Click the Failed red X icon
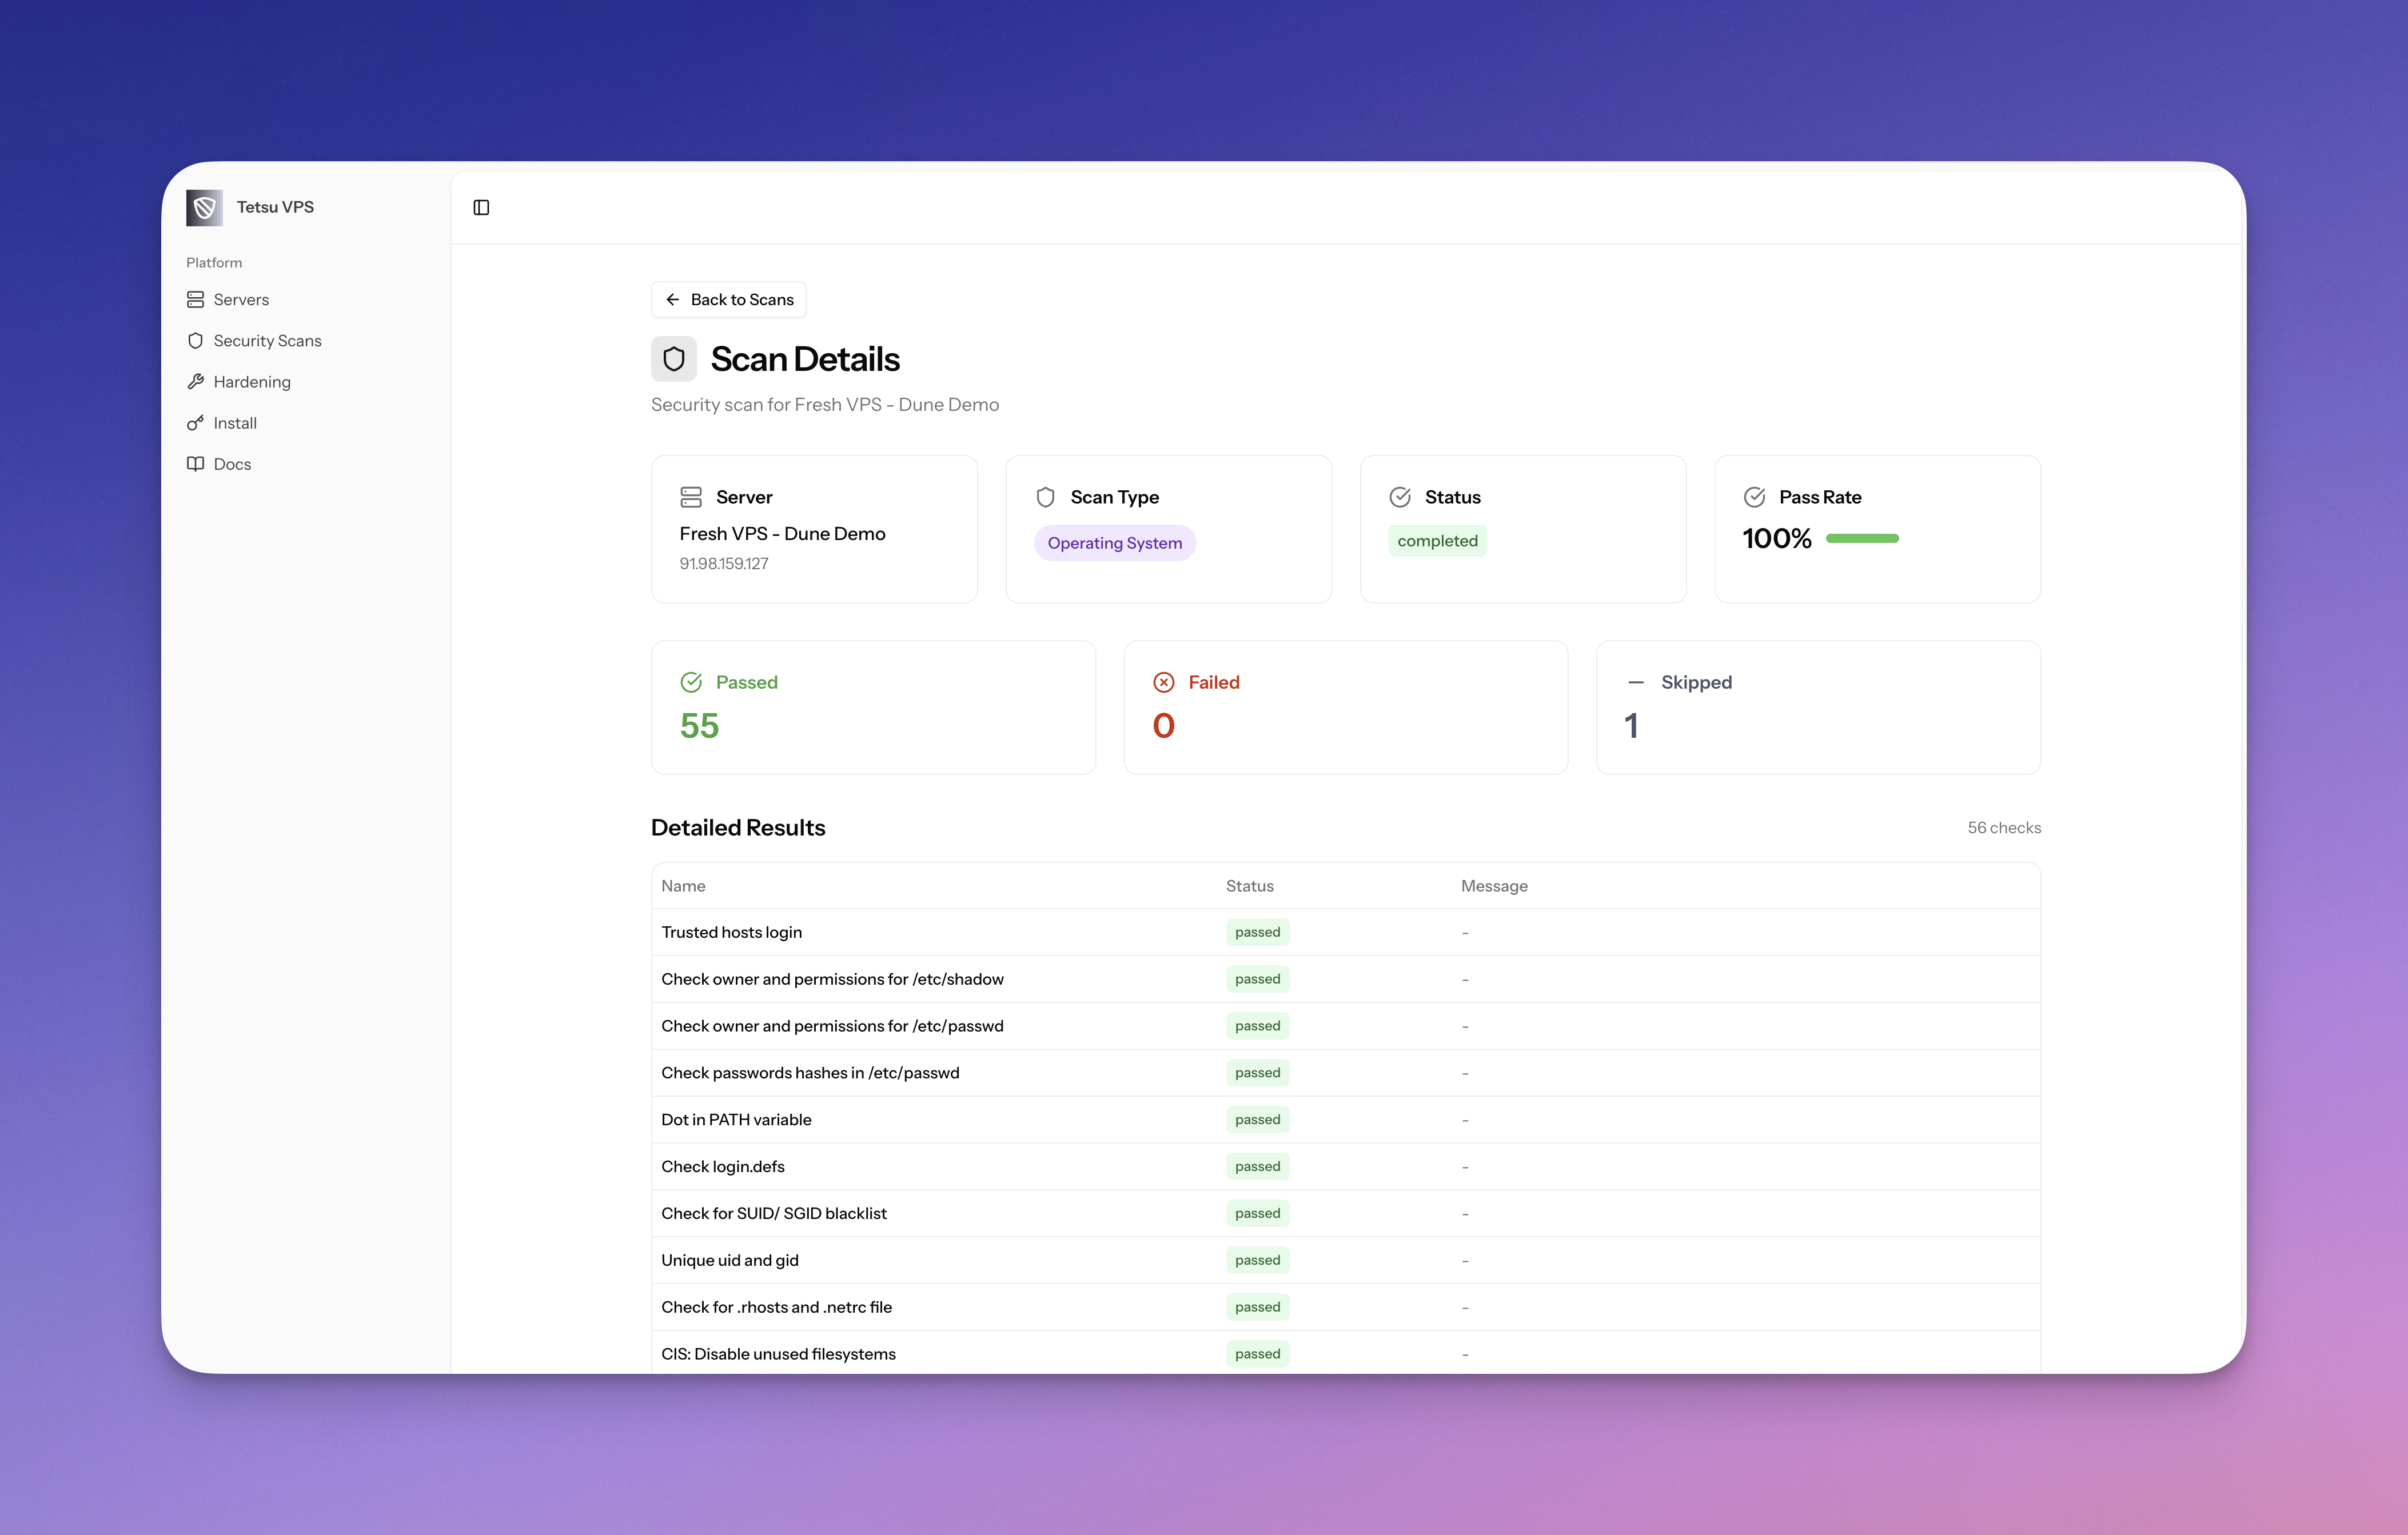 click(x=1163, y=682)
